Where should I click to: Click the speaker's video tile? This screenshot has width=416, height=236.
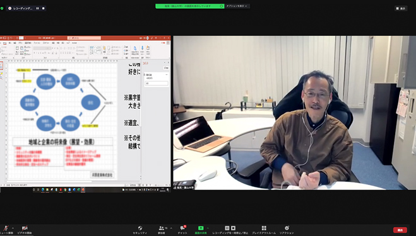tap(295, 113)
